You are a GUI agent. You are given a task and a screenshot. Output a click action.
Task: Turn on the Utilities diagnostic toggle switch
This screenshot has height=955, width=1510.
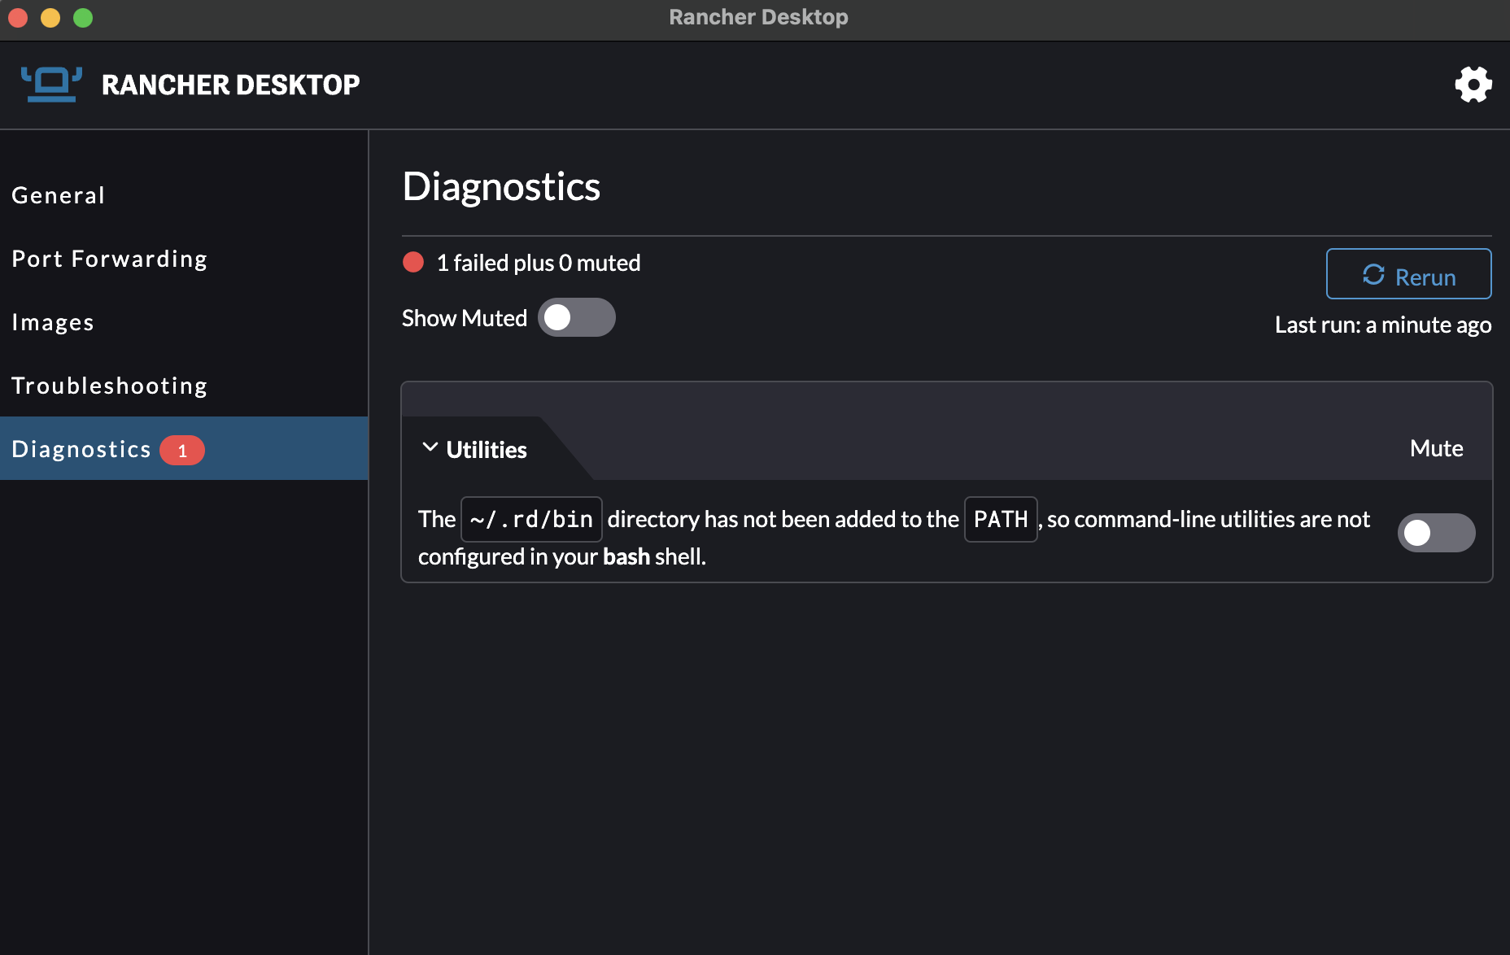click(x=1436, y=533)
